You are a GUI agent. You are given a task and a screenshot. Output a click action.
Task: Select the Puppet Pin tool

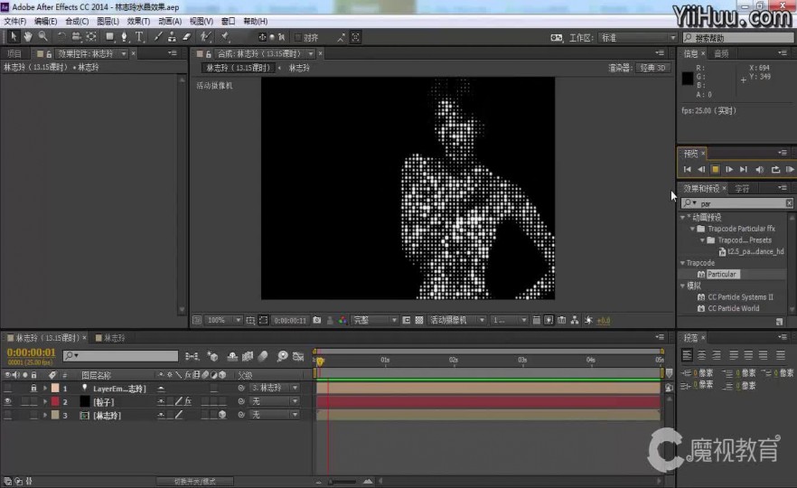tap(225, 36)
